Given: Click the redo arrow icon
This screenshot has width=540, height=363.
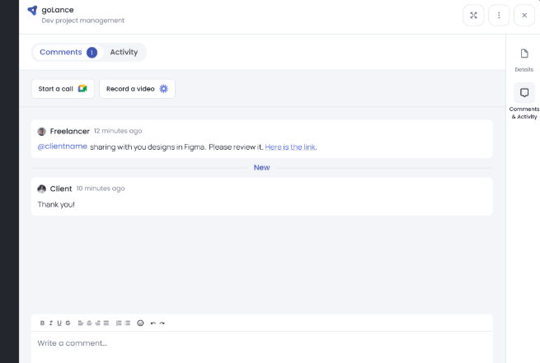Looking at the screenshot, I should click(162, 323).
